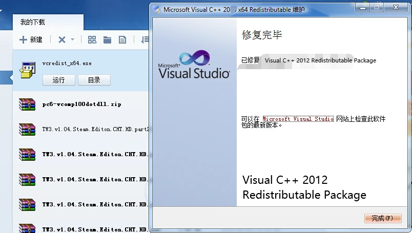Click the 目录 button for vcredist_x64.exe

[x=94, y=80]
